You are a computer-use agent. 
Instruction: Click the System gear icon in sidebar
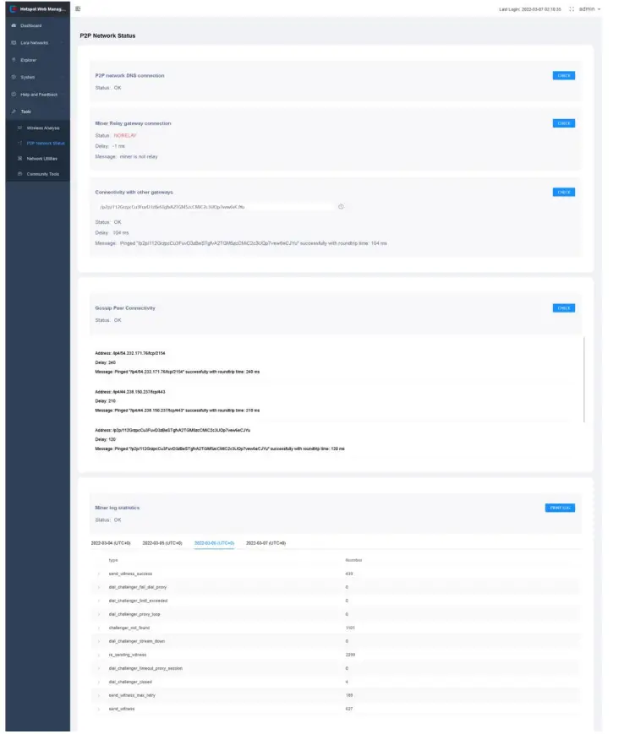click(x=14, y=77)
